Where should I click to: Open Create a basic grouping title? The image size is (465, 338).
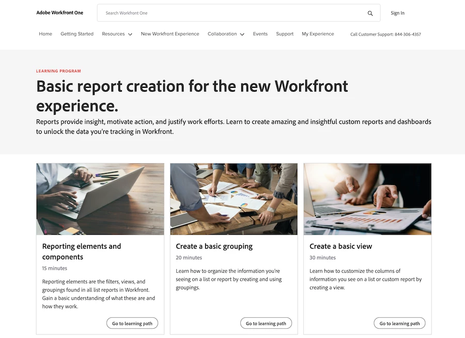click(214, 246)
